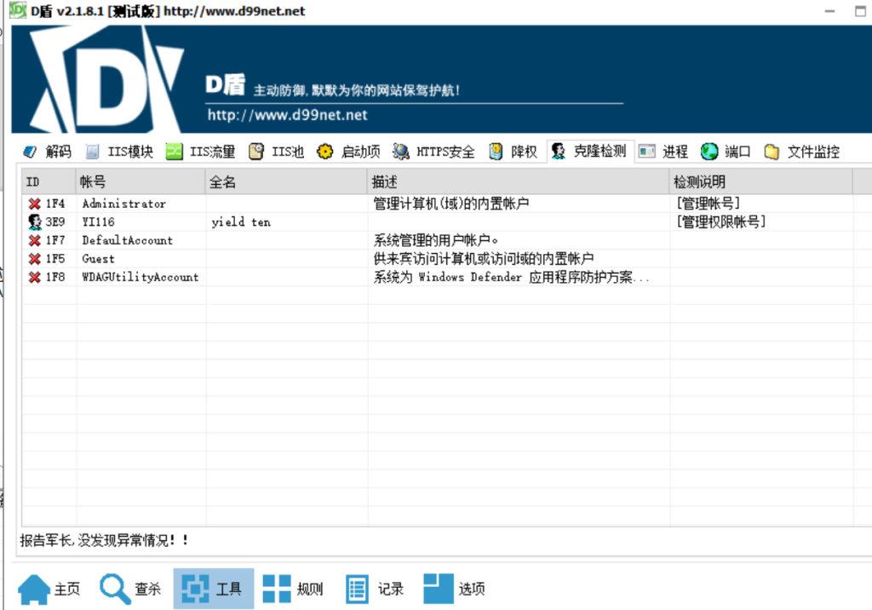Screen dimensions: 872x610
Task: Open the HTTPS安全 security tool
Action: (433, 152)
